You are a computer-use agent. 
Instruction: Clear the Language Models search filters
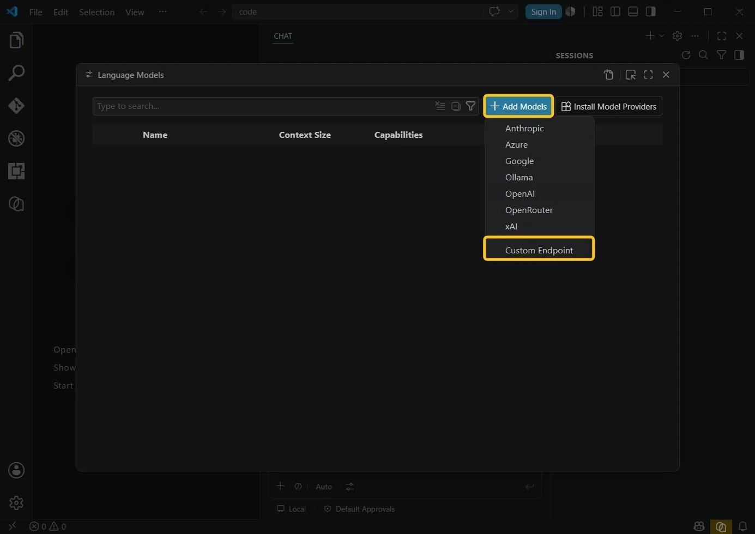pyautogui.click(x=440, y=106)
